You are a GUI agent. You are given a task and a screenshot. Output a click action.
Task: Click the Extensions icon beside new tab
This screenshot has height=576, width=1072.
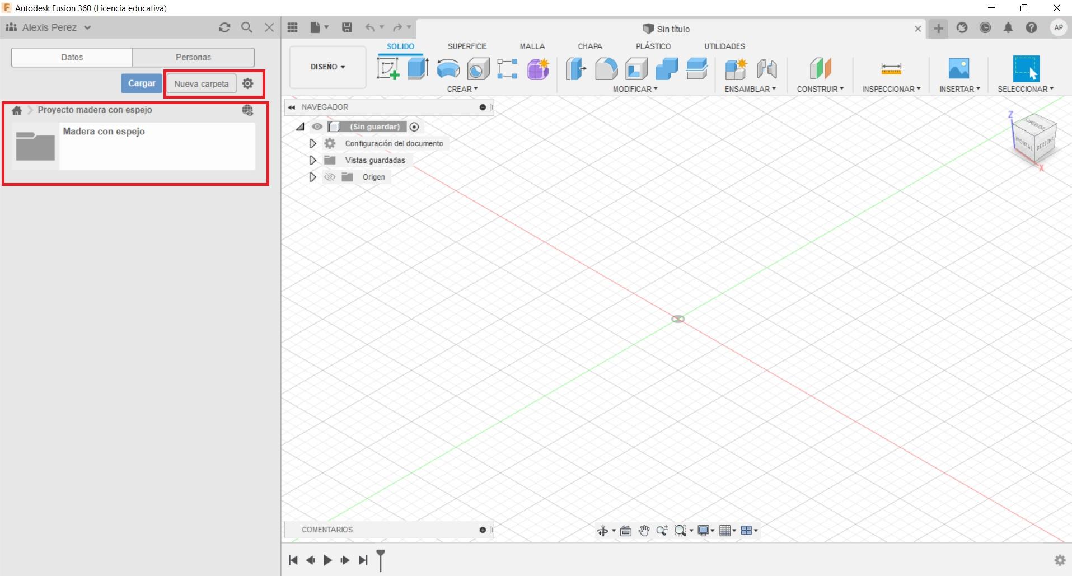tap(962, 27)
